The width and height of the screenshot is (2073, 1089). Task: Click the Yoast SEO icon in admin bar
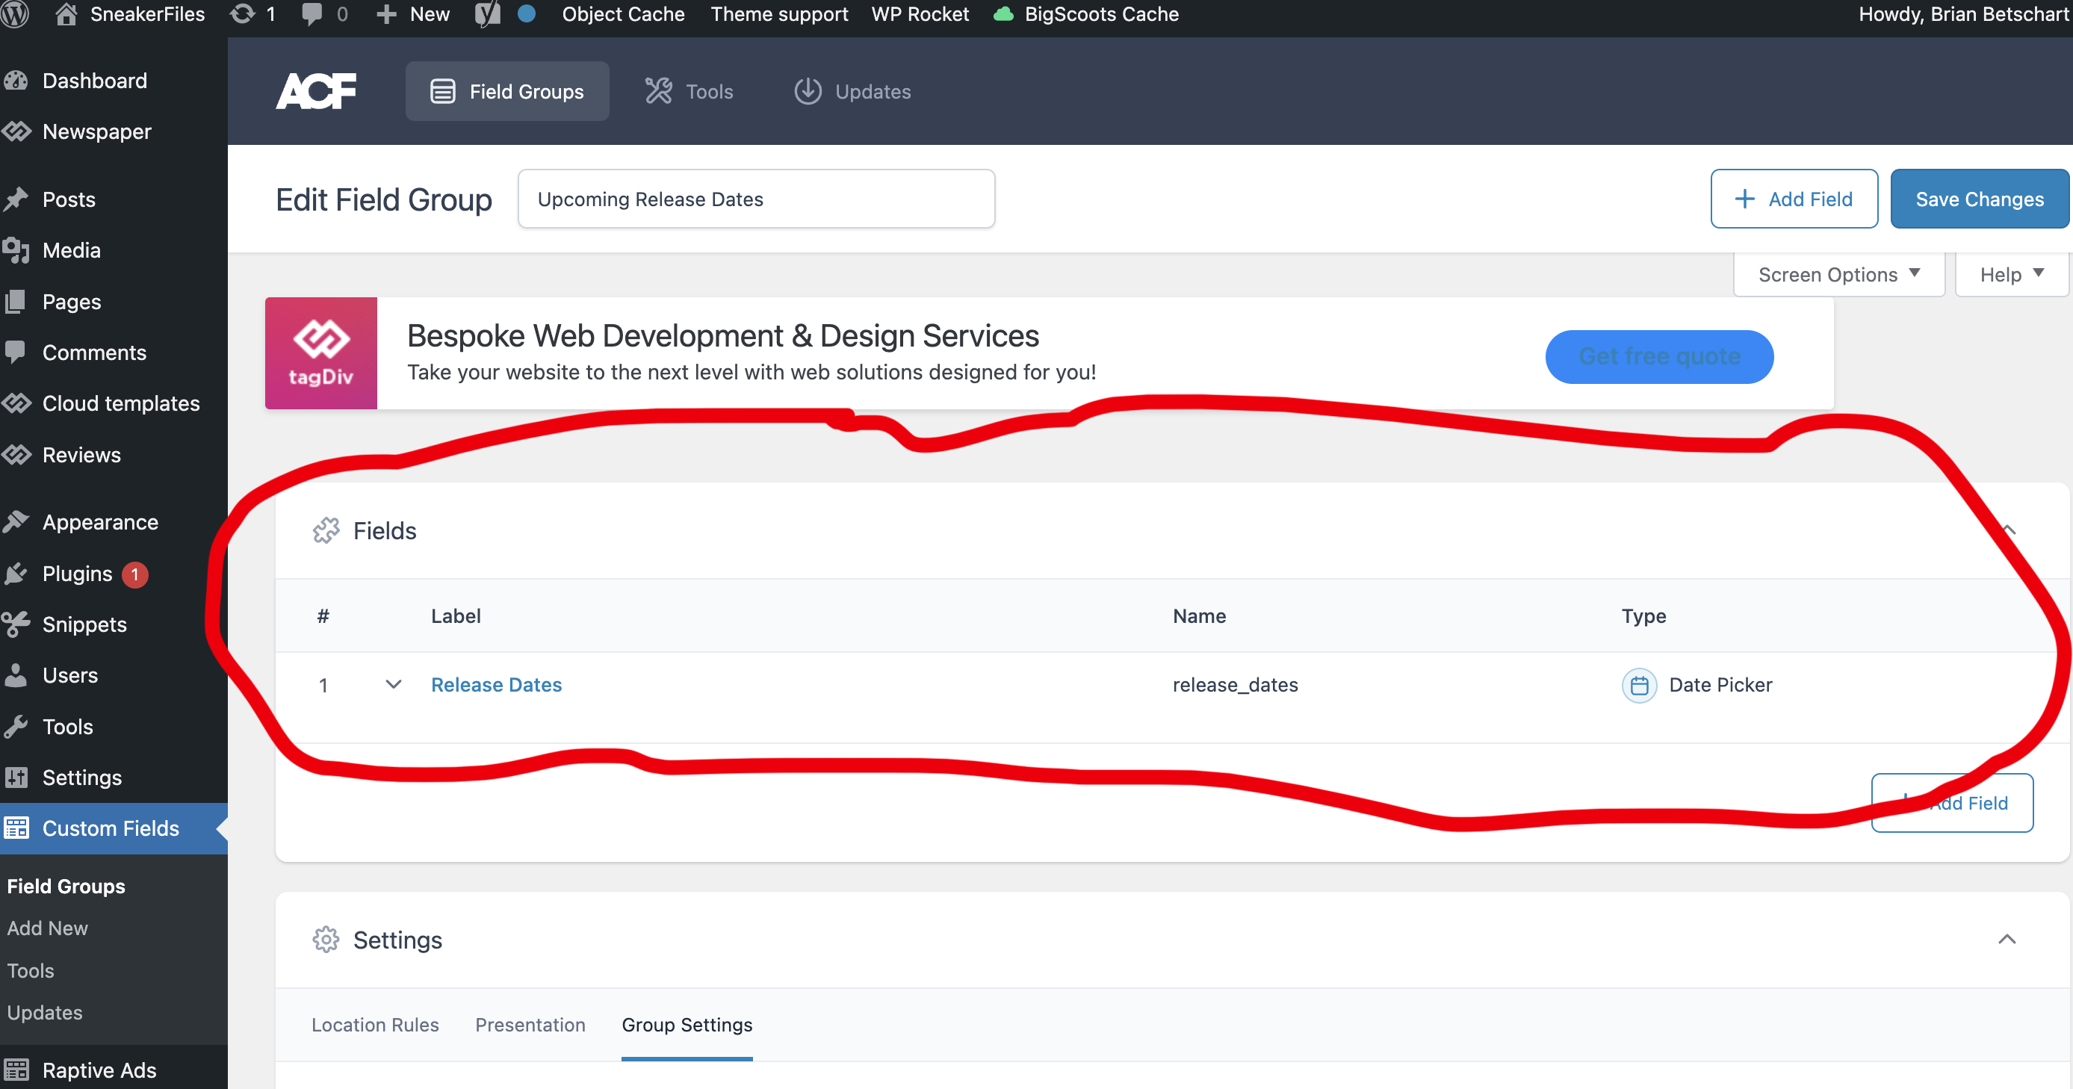tap(487, 14)
